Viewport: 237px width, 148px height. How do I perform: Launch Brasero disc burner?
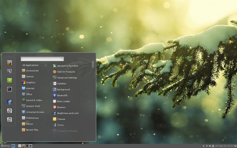pos(59,107)
